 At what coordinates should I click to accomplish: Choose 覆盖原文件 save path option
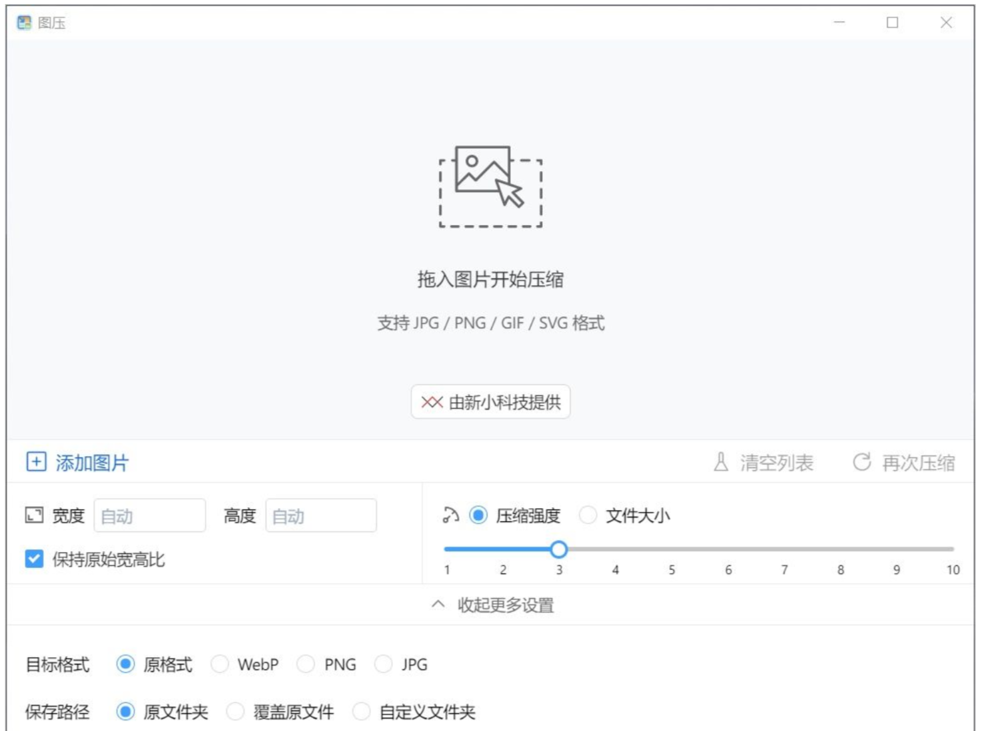coord(235,712)
